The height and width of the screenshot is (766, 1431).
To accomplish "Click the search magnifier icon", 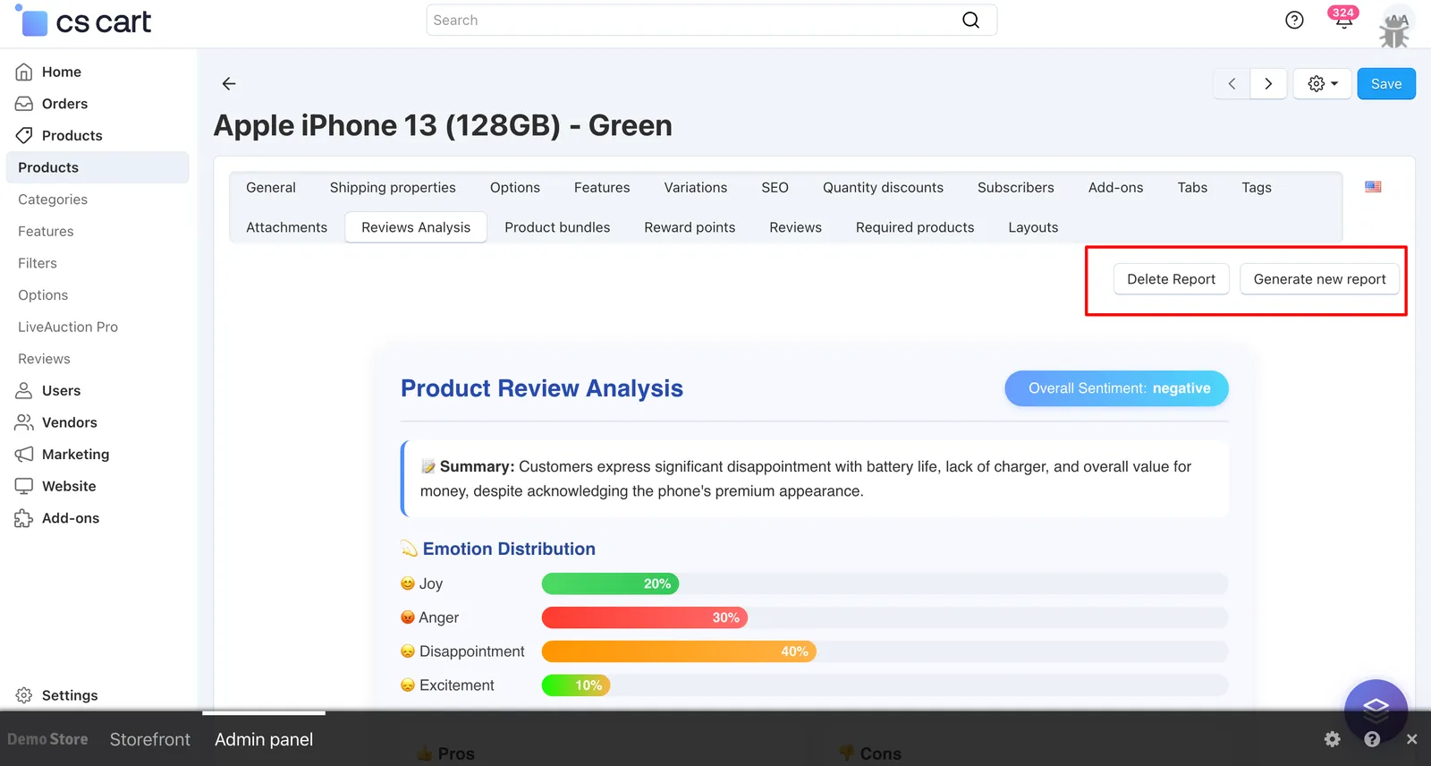I will 970,20.
